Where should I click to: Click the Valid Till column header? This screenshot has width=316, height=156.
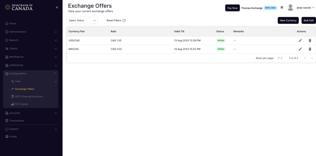179,32
